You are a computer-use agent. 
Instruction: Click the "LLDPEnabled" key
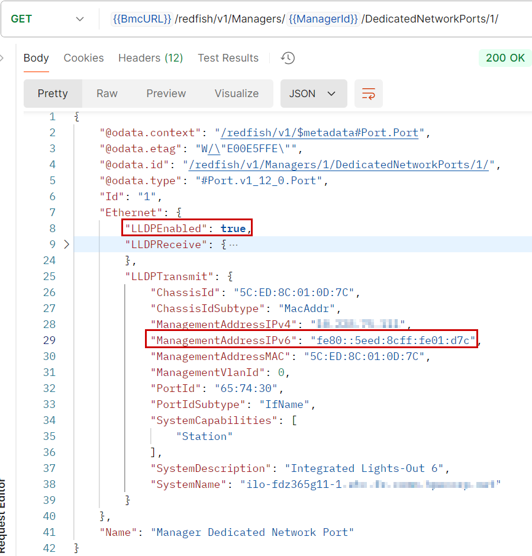pos(166,229)
